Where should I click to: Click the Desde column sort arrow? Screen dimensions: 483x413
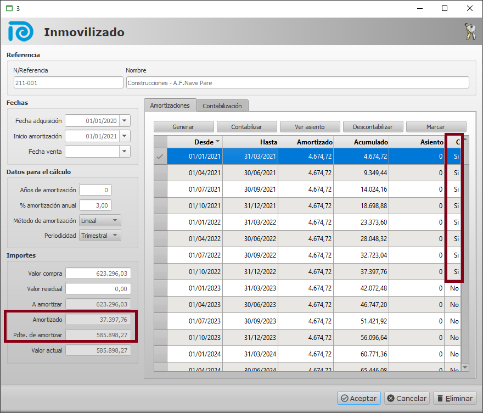click(x=217, y=142)
